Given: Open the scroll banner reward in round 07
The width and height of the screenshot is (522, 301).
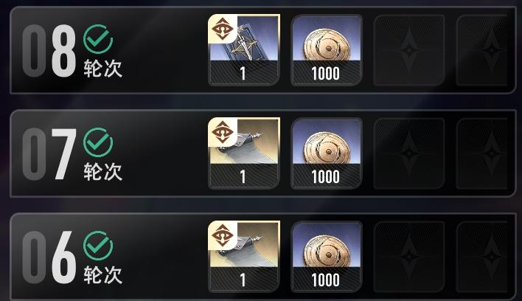Looking at the screenshot, I should (244, 153).
